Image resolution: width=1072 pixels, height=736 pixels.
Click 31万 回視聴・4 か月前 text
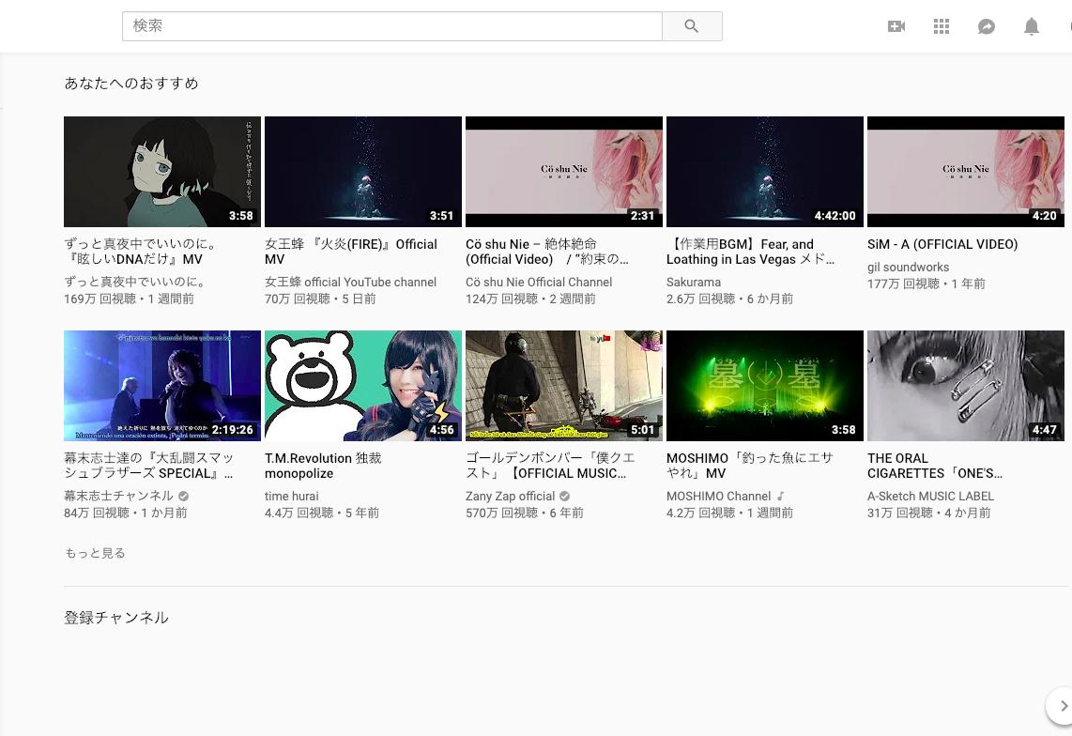click(928, 513)
